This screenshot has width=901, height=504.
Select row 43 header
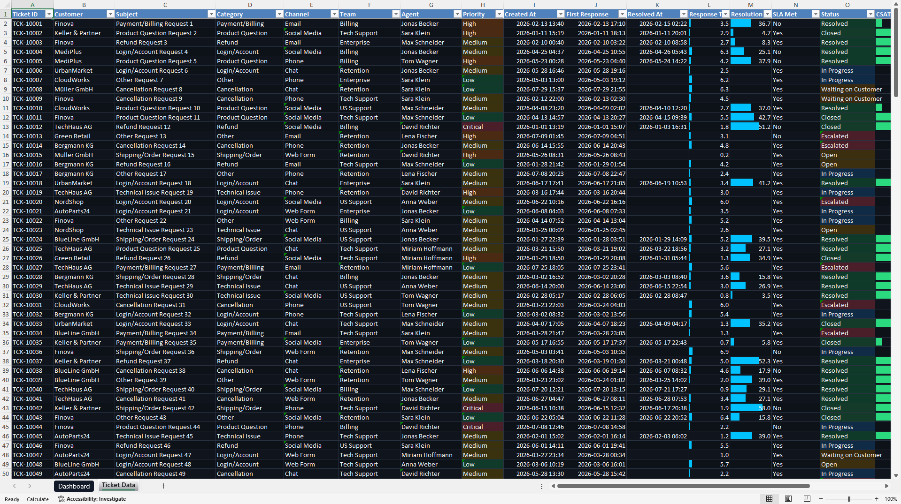6,408
